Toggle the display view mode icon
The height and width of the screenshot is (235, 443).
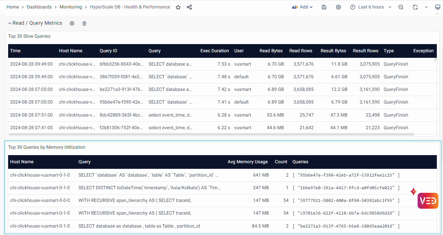pos(437,7)
